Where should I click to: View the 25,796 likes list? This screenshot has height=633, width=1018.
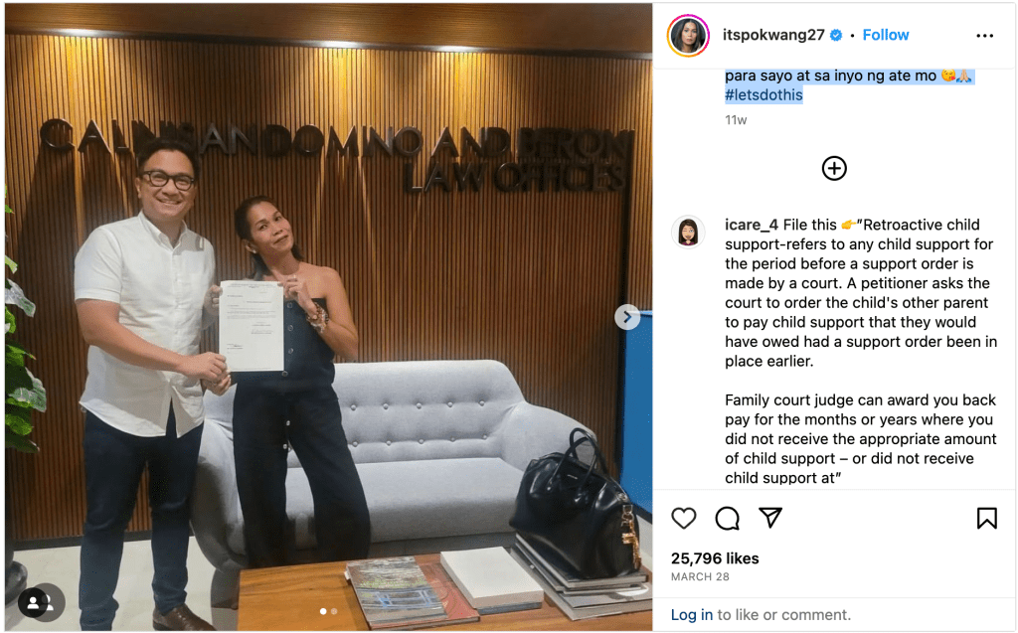(x=715, y=558)
